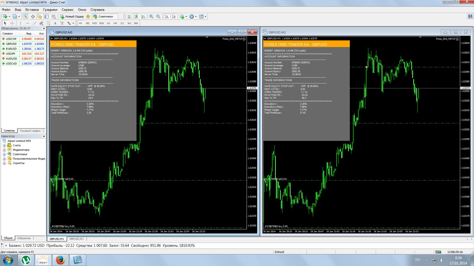Toggle chart Auto Scroll
Image resolution: width=474 pixels, height=266 pixels.
(167, 16)
